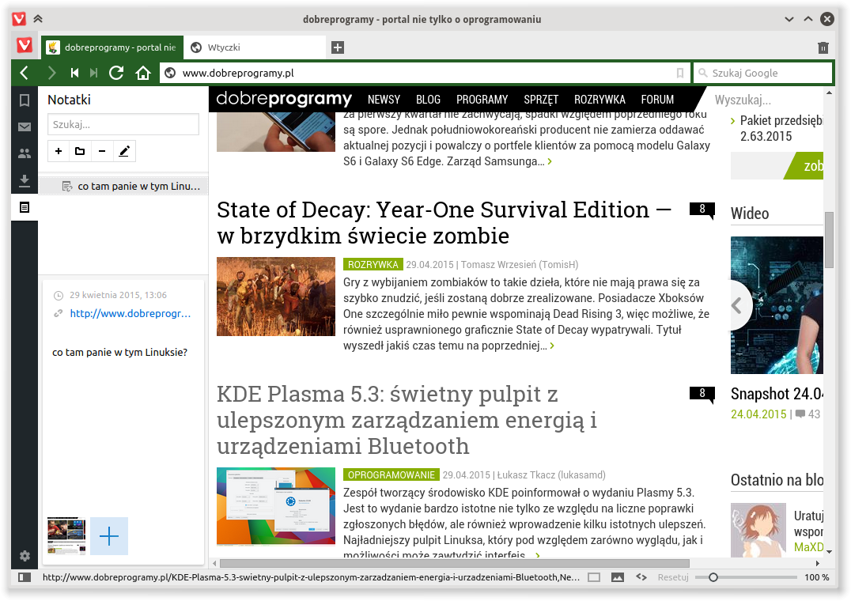
Task: Open the PROGRAMY menu on the site
Action: [x=482, y=100]
